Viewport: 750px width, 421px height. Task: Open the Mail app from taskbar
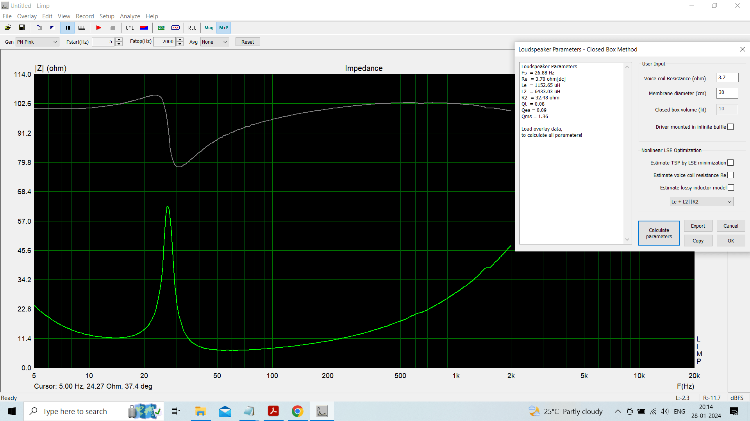[225, 411]
